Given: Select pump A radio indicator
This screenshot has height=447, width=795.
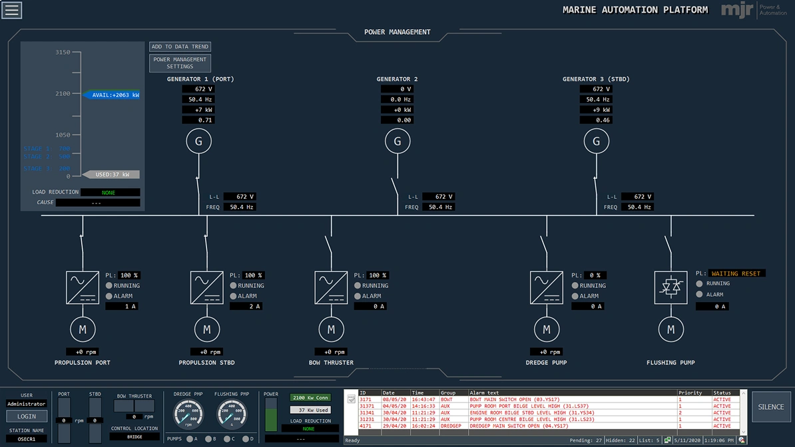Looking at the screenshot, I should pos(190,439).
